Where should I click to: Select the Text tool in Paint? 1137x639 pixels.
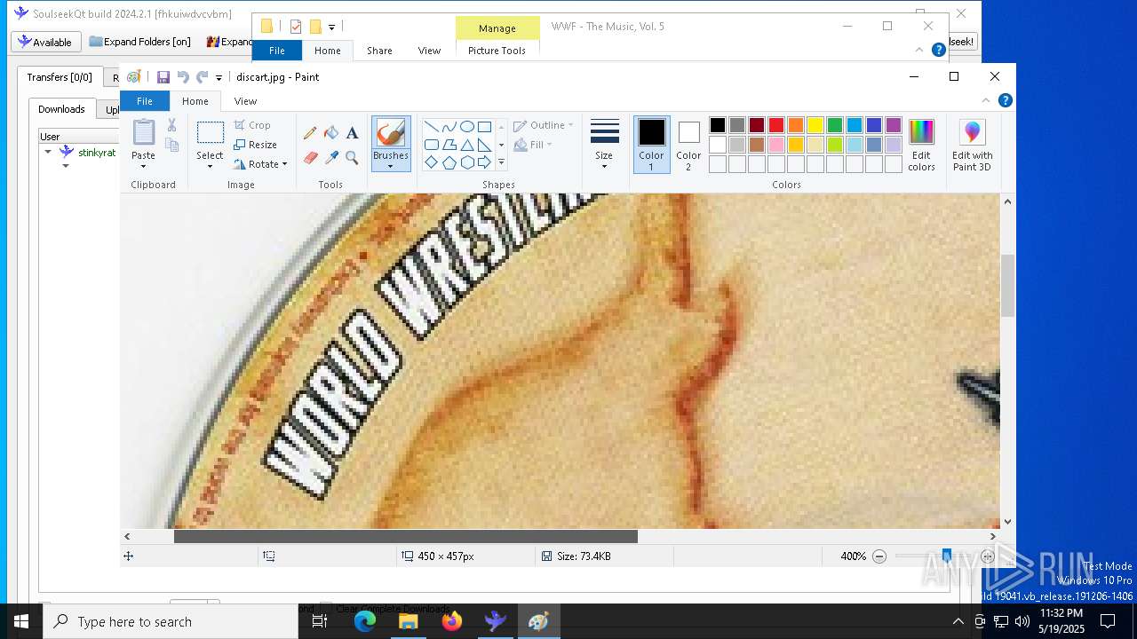point(353,133)
